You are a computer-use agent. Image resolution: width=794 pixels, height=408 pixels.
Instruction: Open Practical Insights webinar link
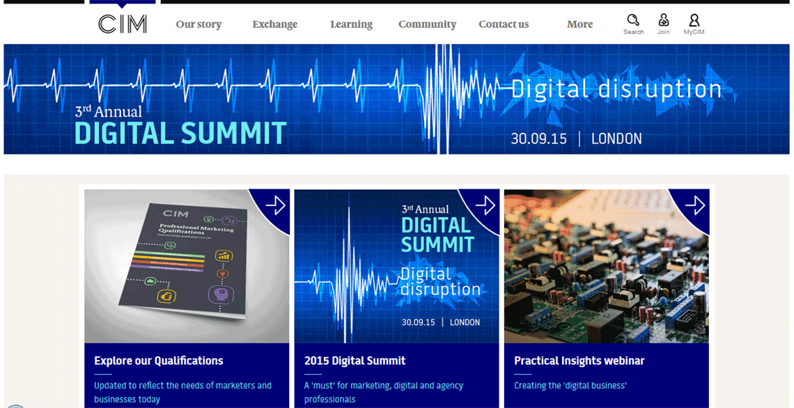[x=579, y=361]
